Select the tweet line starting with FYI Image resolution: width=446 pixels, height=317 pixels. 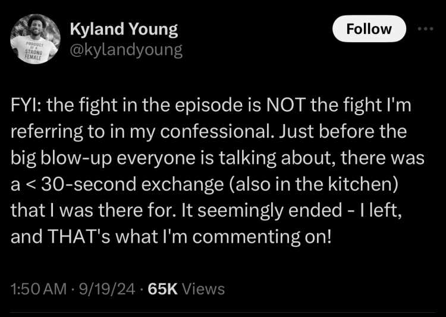pos(211,106)
